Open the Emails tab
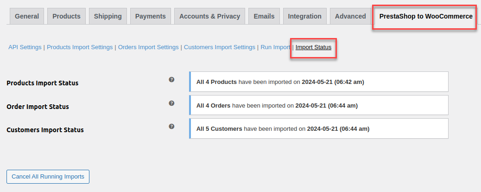Screen dimensions: 481x192 click(x=264, y=16)
